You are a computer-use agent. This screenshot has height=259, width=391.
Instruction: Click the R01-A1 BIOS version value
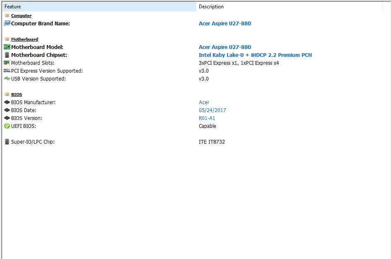coord(207,118)
